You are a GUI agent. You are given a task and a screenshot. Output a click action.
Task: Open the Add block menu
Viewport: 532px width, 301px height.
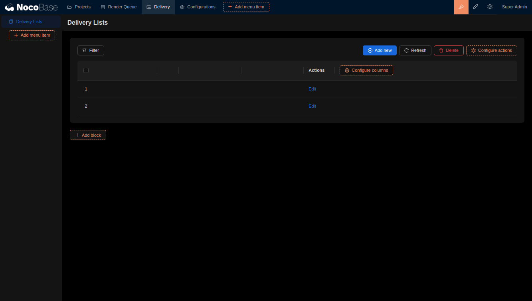(x=88, y=135)
